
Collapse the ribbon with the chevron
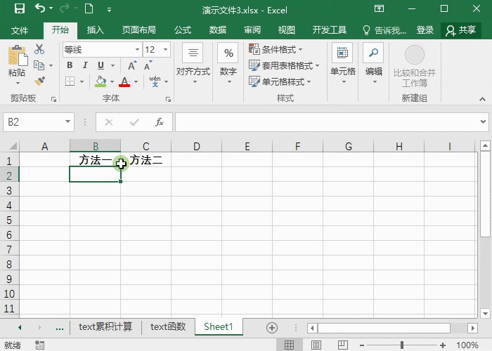pos(482,99)
